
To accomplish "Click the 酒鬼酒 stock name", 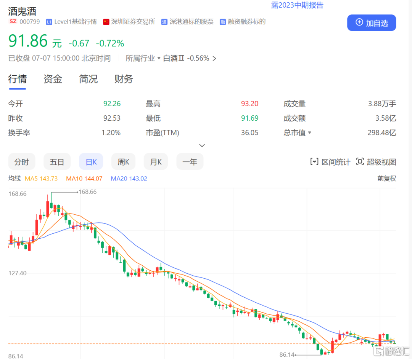I will point(22,11).
